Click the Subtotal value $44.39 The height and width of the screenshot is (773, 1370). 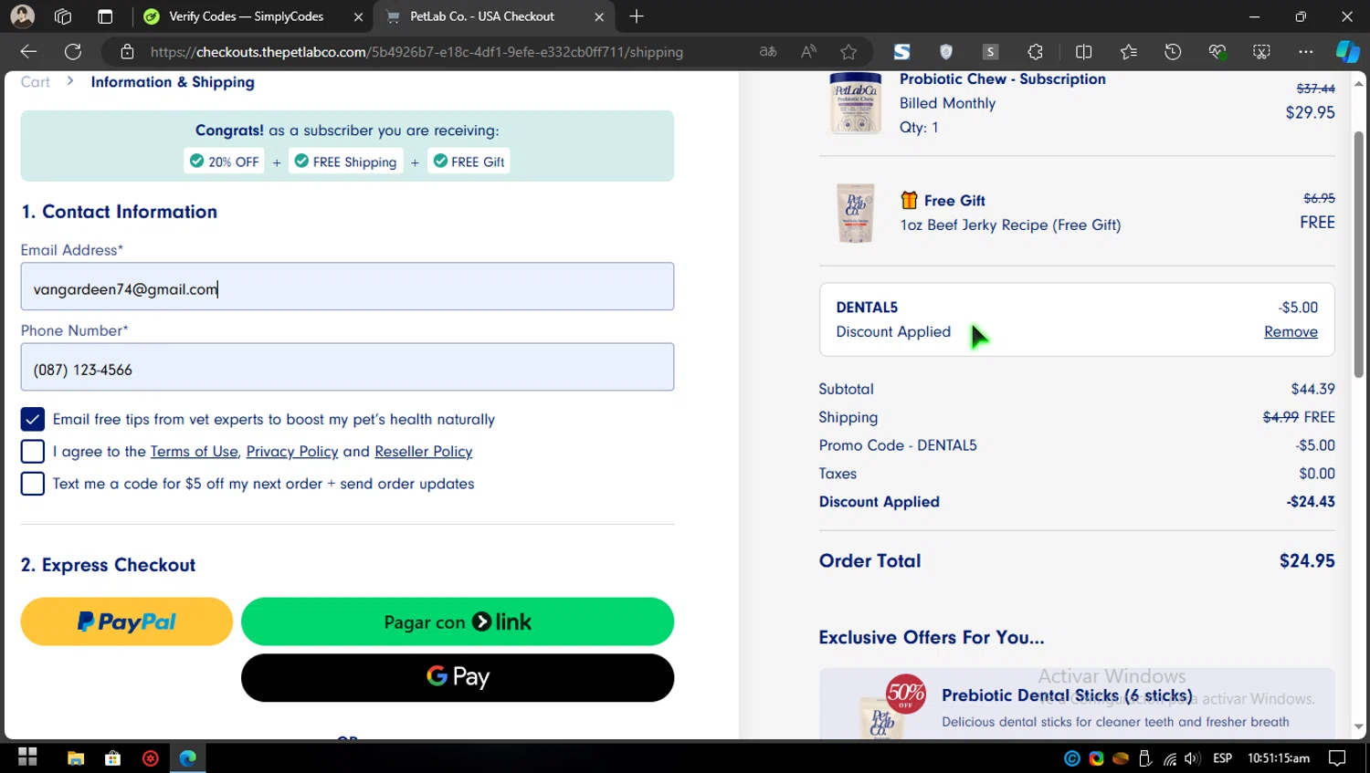click(x=1312, y=389)
